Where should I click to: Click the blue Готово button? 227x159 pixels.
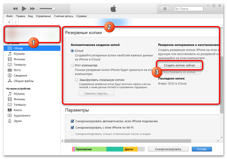tap(202, 149)
